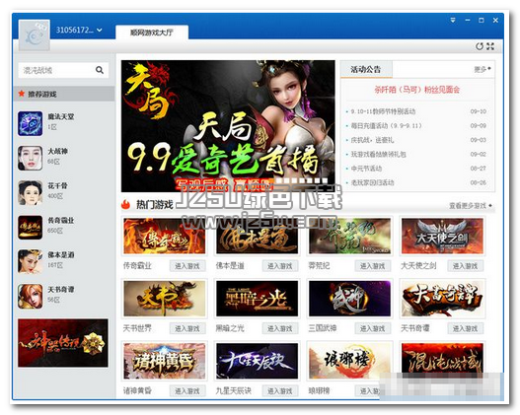
Task: Open the 老玩家回归活动 announcement
Action: (373, 182)
